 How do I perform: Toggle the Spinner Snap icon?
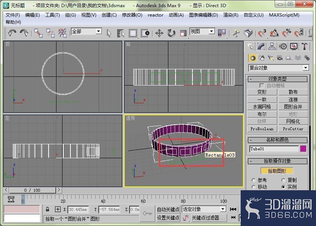(x=298, y=33)
